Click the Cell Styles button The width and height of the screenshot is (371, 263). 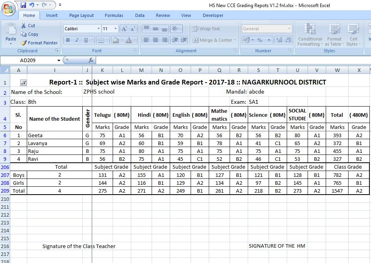pyautogui.click(x=353, y=35)
